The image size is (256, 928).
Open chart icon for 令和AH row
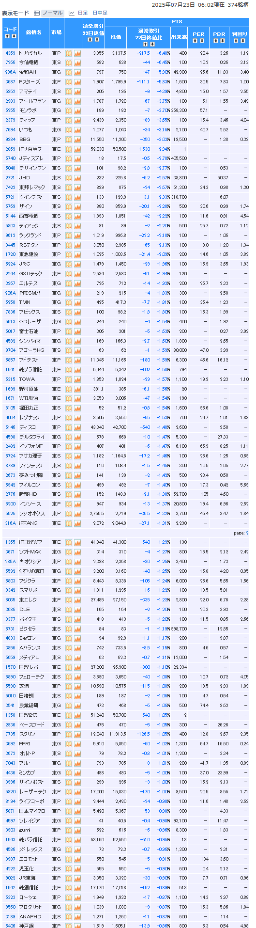click(77, 72)
